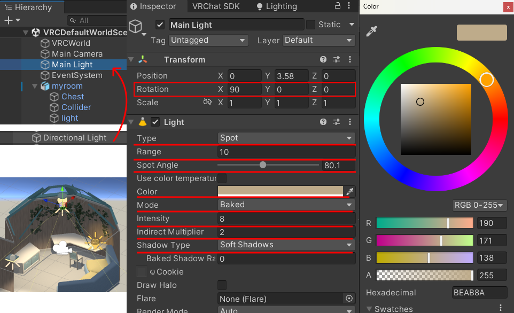
Task: Enable Use color temperature checkbox
Action: pos(222,178)
